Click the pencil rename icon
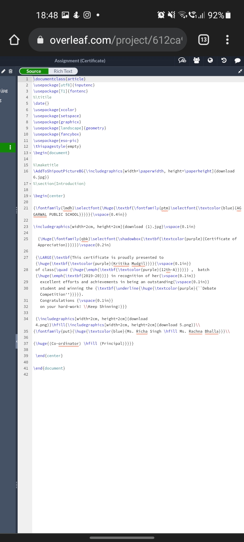The image size is (244, 542). point(3,71)
